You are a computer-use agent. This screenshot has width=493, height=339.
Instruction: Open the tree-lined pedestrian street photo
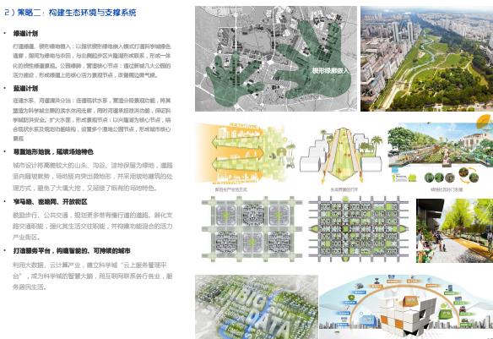point(454,231)
